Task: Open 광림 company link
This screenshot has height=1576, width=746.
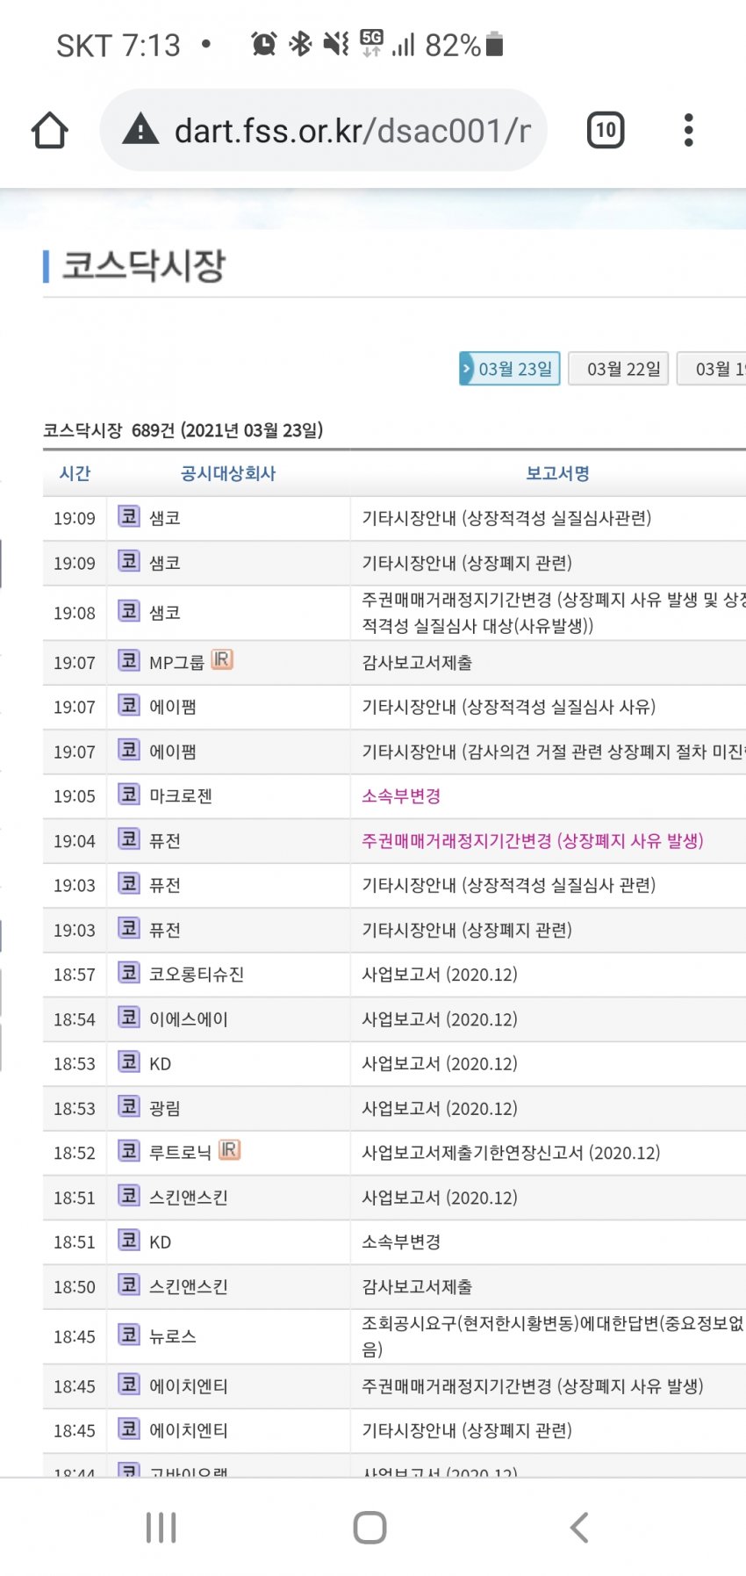Action: [165, 1109]
